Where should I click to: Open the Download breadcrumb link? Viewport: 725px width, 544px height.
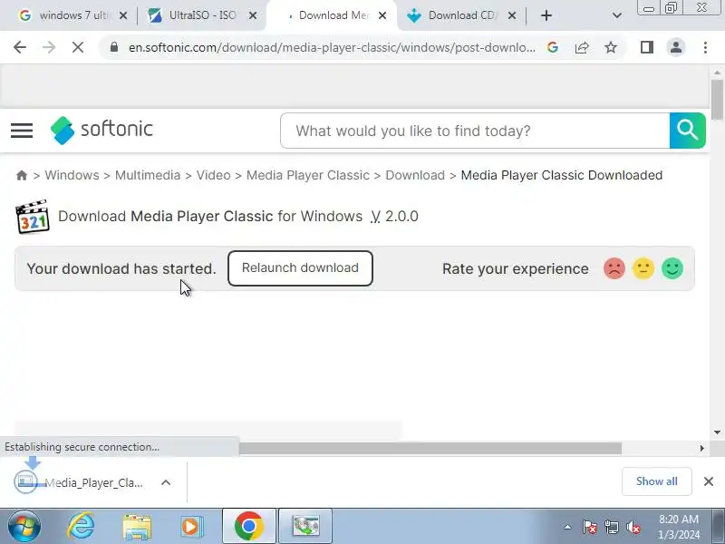[x=415, y=175]
